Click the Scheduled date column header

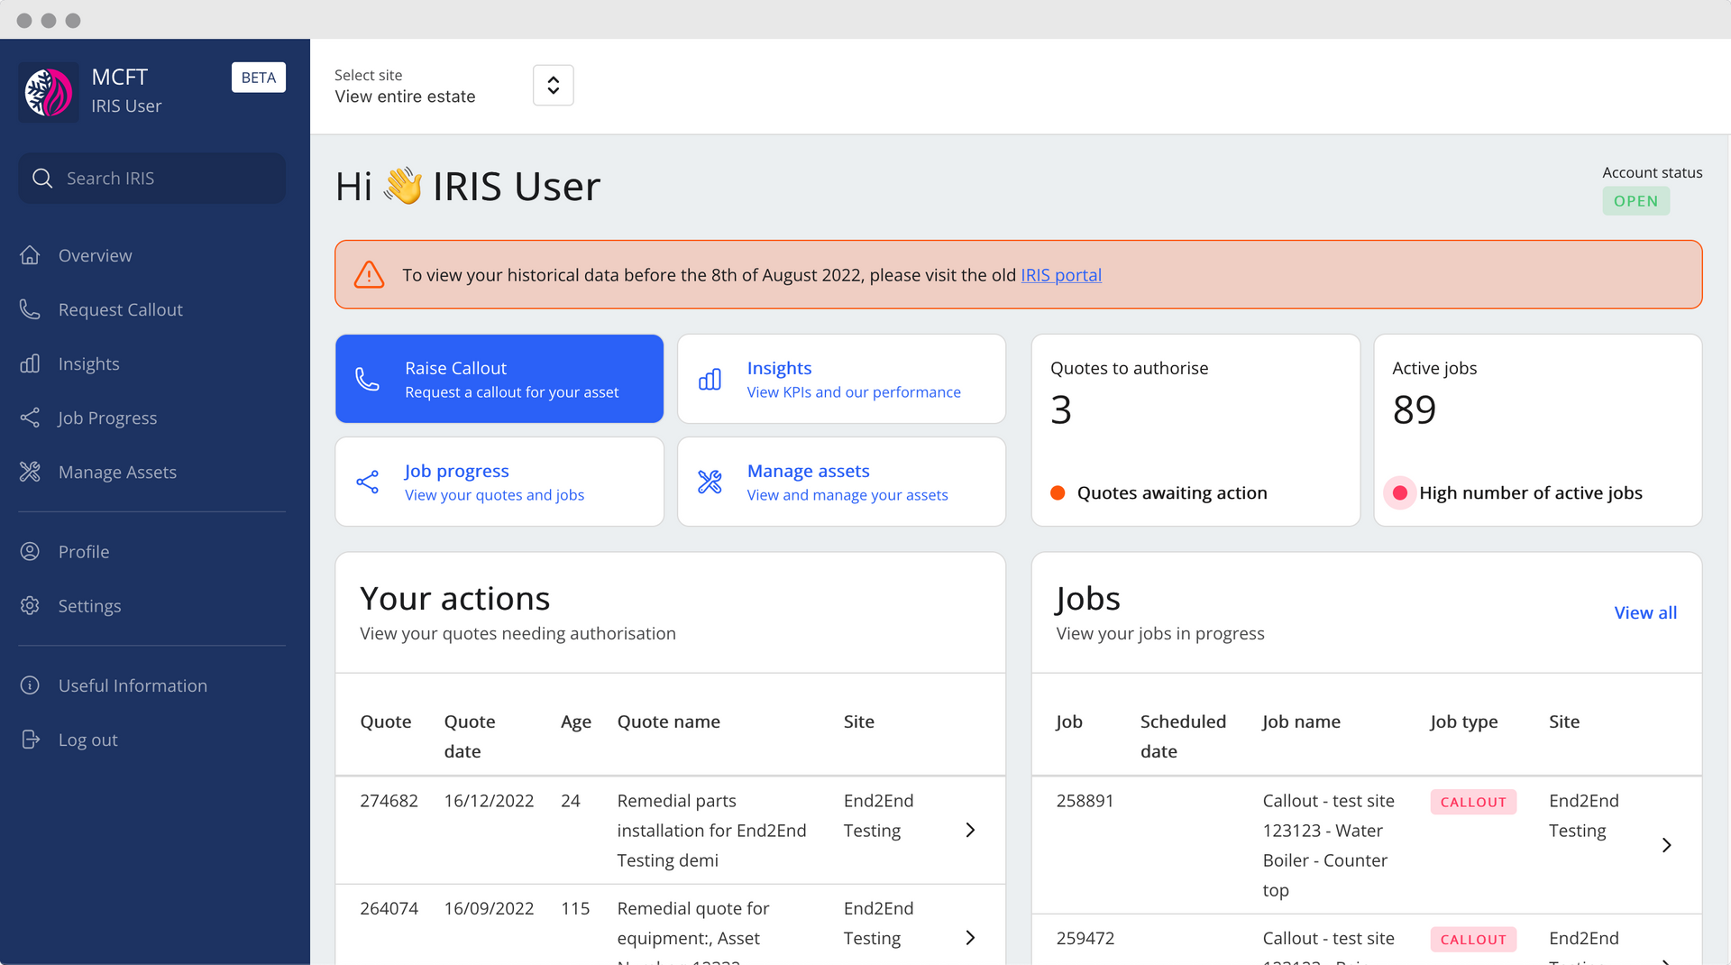1183,736
